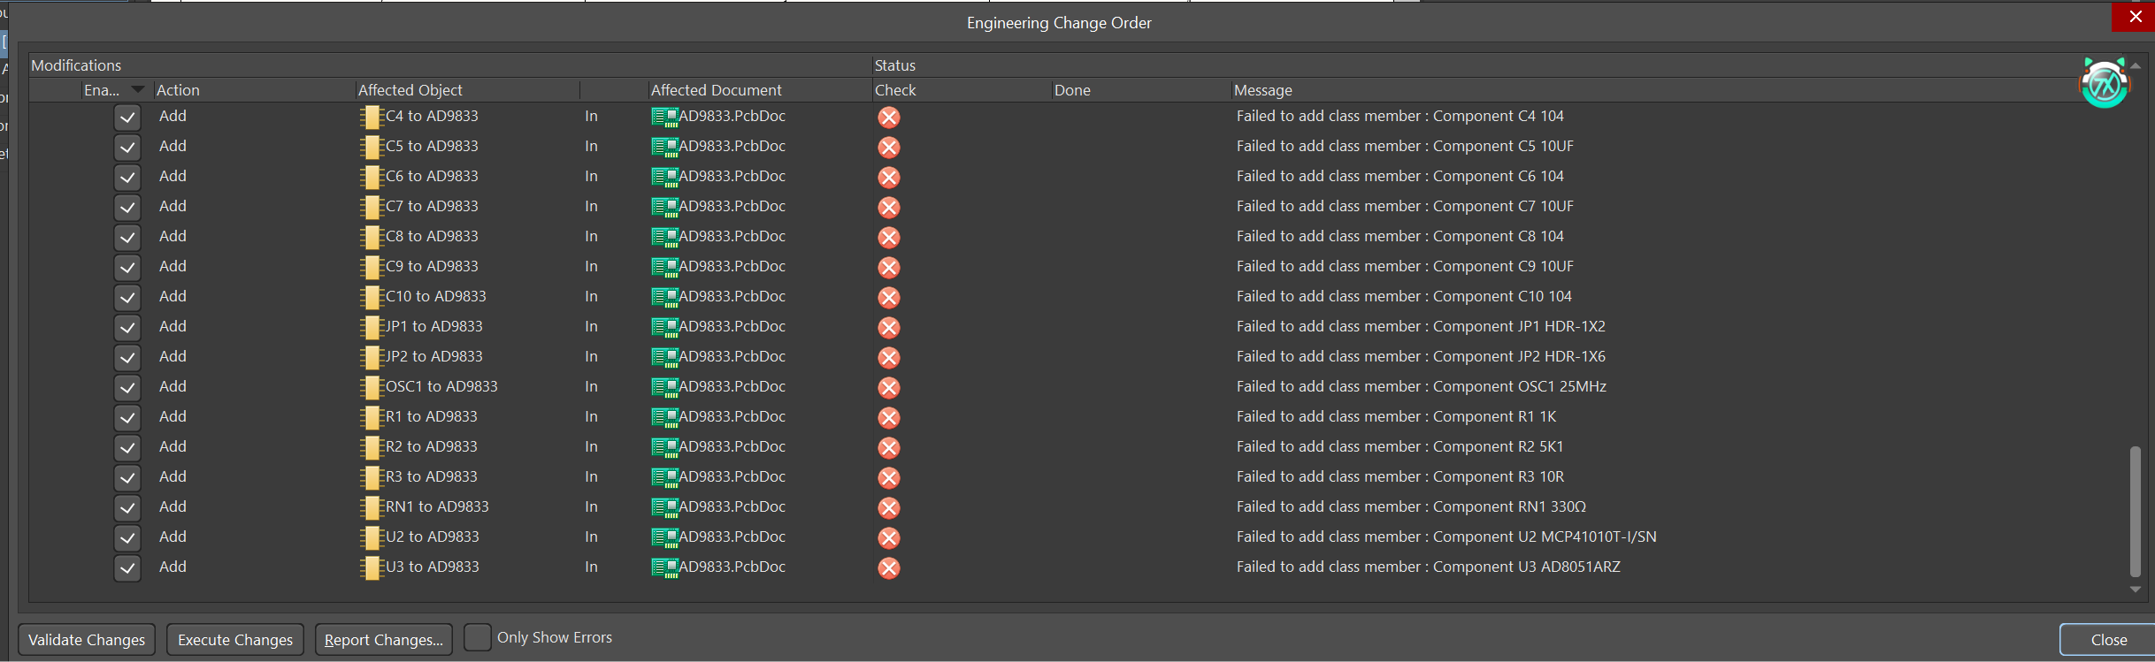The width and height of the screenshot is (2155, 662).
Task: Click the red error icon for U2 row
Action: coord(888,537)
